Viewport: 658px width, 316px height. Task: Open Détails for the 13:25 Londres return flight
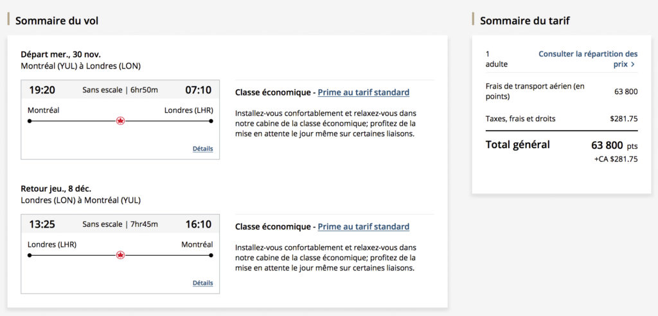(x=202, y=283)
